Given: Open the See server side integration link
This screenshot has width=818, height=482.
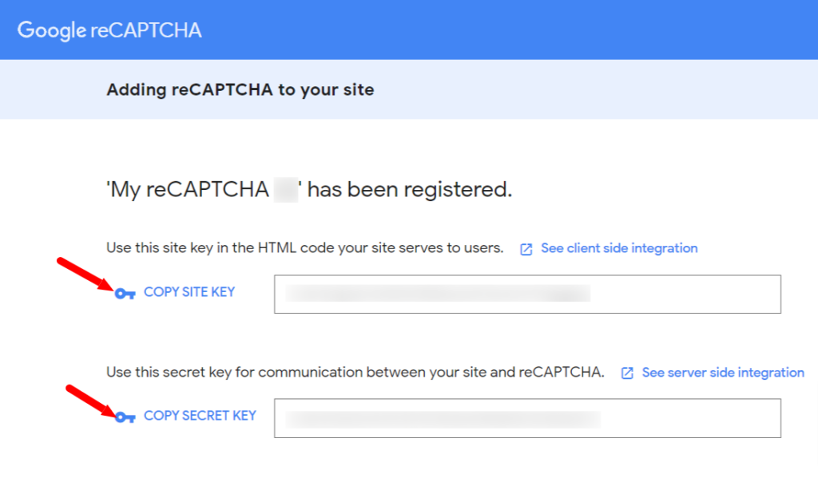Looking at the screenshot, I should coord(723,373).
